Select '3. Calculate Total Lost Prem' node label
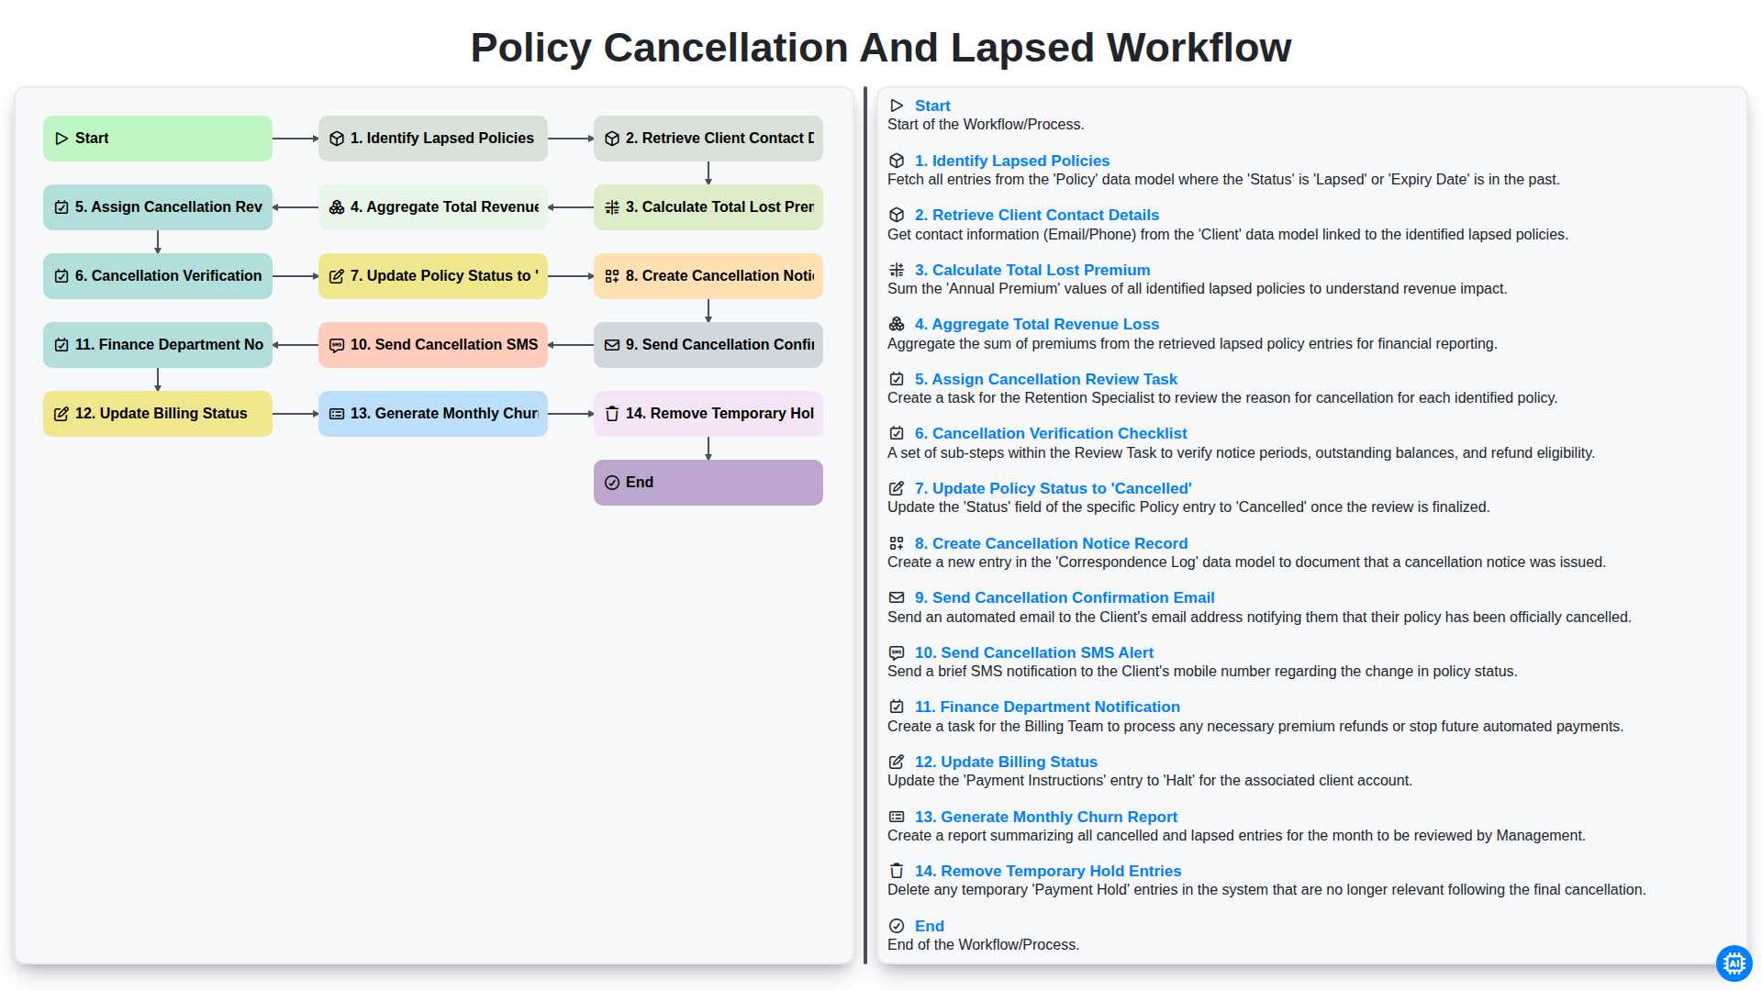Image resolution: width=1762 pixels, height=991 pixels. [719, 207]
